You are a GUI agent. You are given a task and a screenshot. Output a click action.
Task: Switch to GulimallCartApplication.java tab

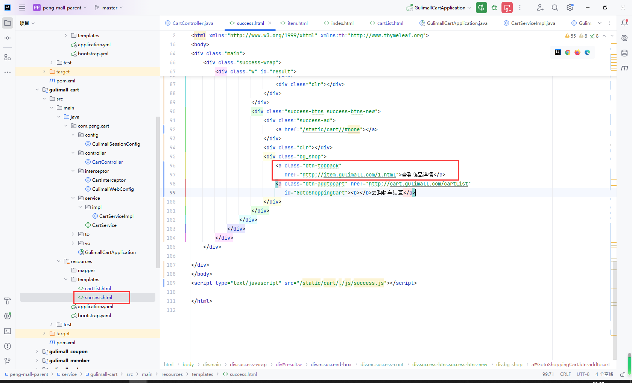pos(453,23)
